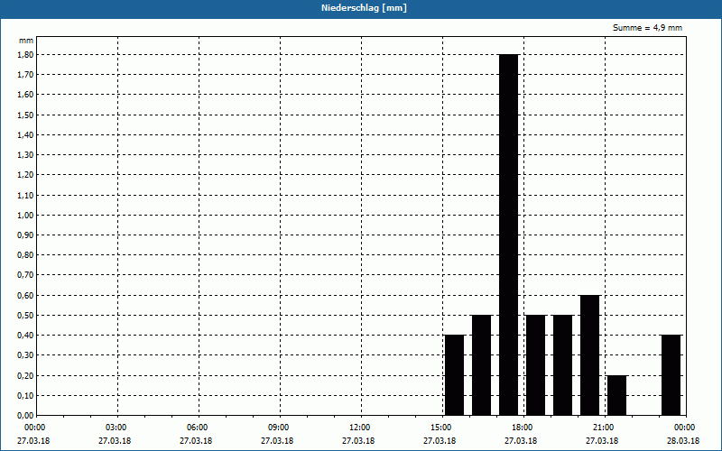
Task: Click the 06:00 time label
Action: (x=198, y=428)
